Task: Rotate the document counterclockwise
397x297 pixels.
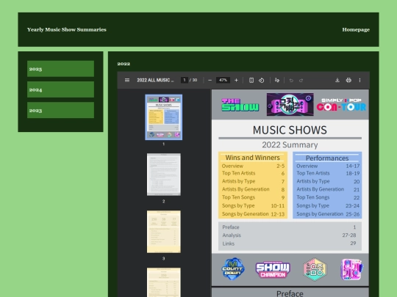Action: point(261,80)
